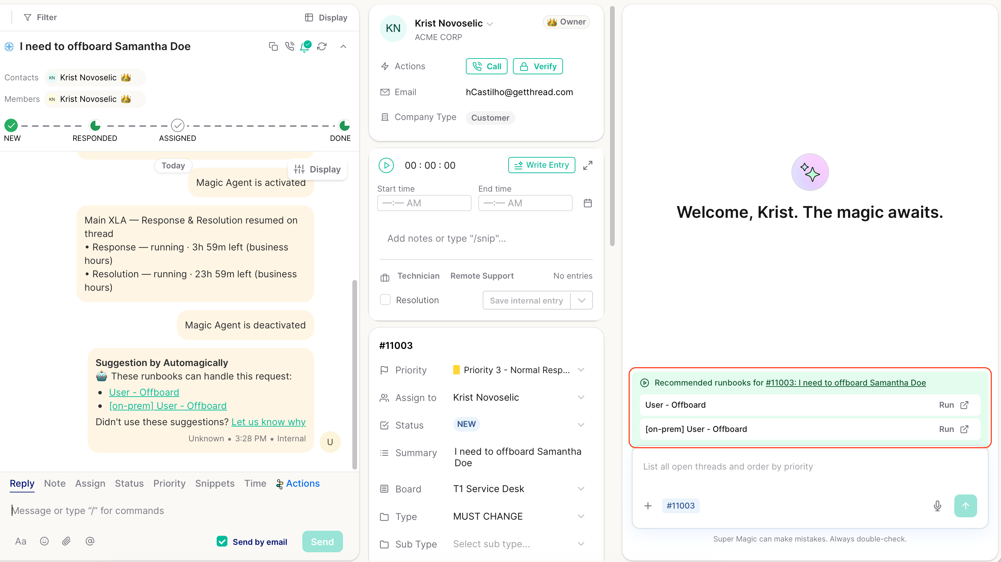Click the Start time field
This screenshot has height=562, width=1001.
[x=424, y=203]
